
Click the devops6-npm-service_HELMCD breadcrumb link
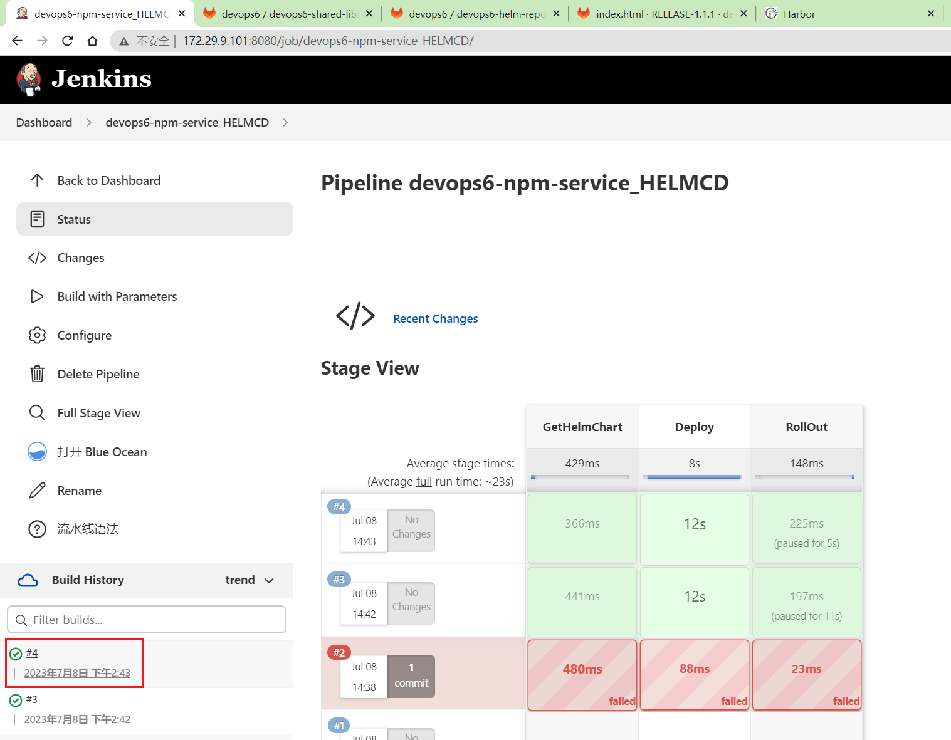(187, 123)
